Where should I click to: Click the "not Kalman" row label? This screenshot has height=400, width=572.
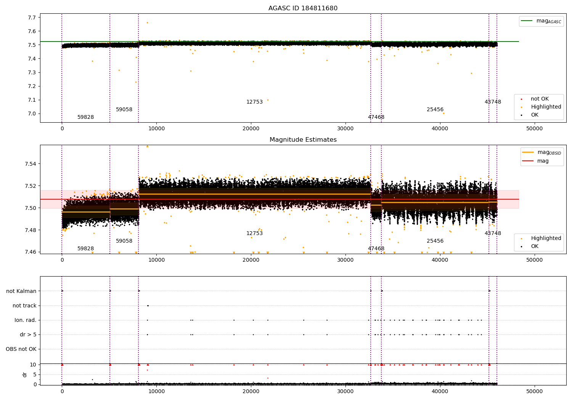point(21,291)
